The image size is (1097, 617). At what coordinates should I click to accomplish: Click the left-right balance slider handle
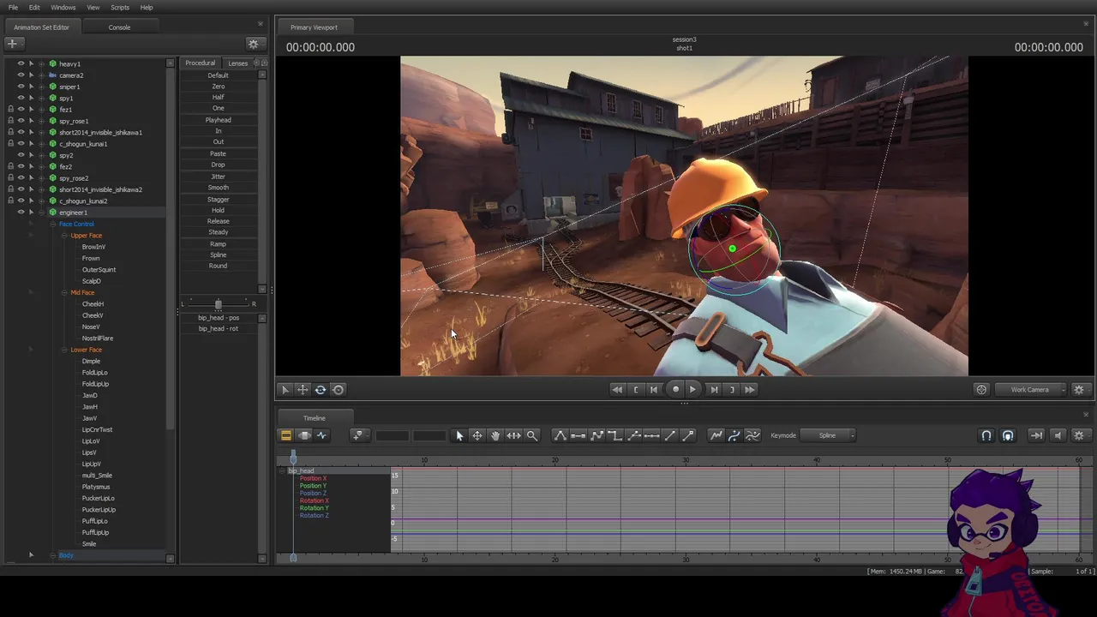[218, 304]
